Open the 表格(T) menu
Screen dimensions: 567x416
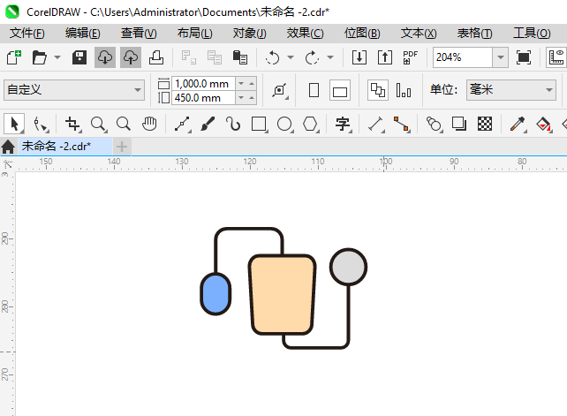click(474, 34)
